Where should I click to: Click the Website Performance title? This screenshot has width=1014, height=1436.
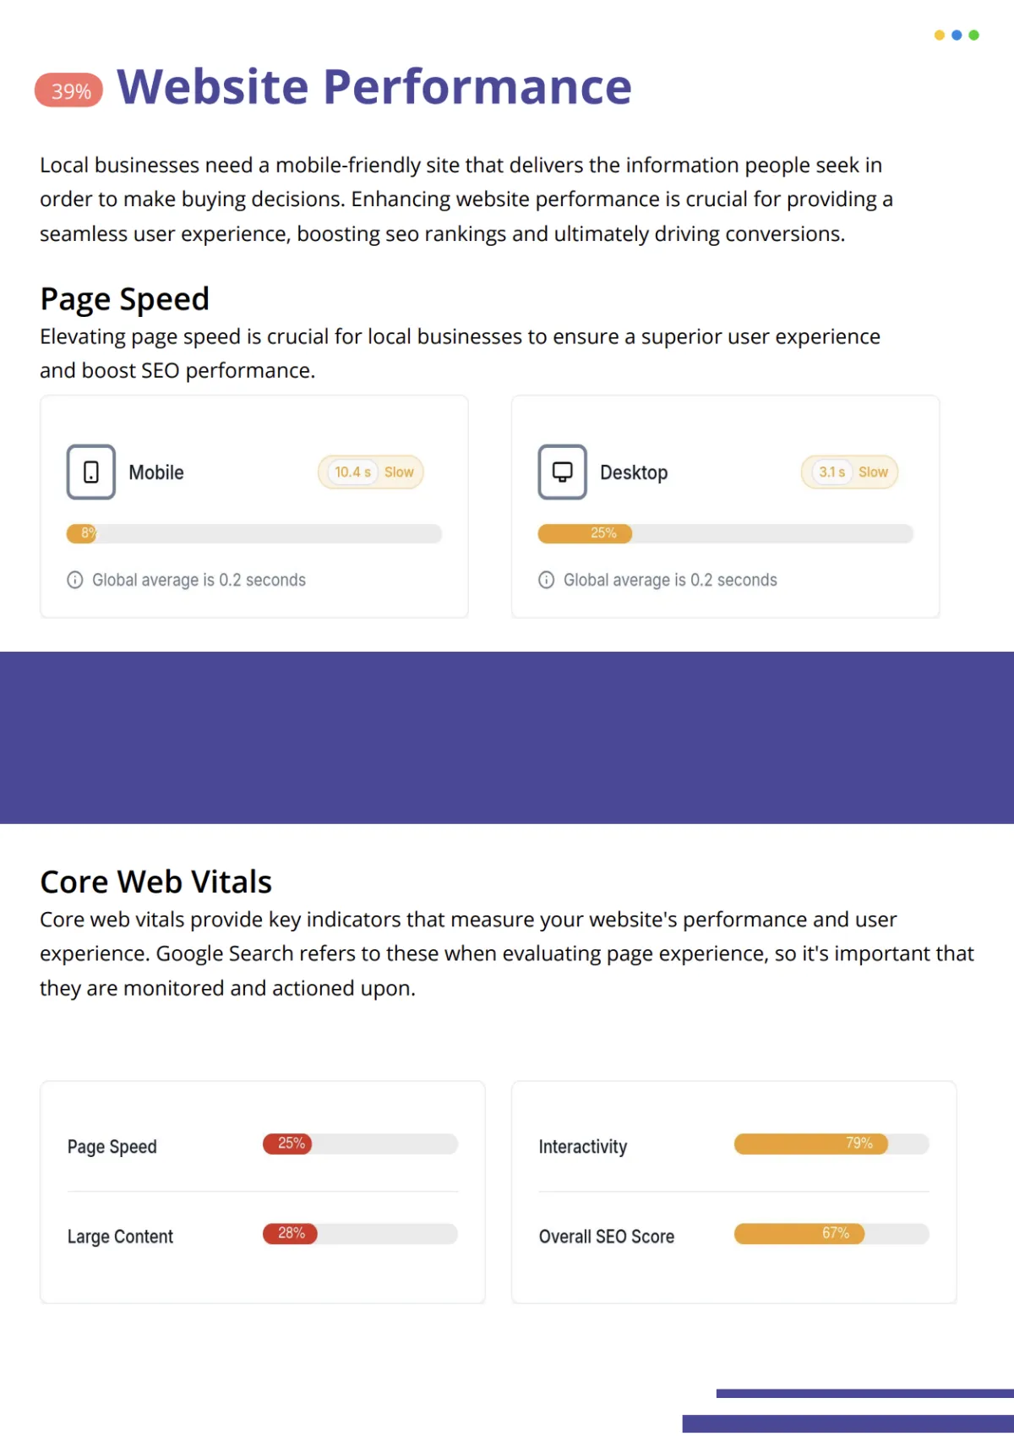[374, 87]
